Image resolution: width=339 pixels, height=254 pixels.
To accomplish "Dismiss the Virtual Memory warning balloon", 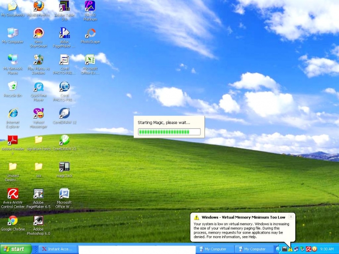I will (291, 217).
